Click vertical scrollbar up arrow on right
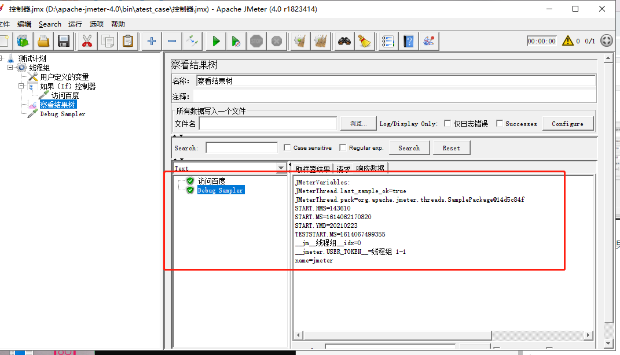This screenshot has height=355, width=620. 608,58
